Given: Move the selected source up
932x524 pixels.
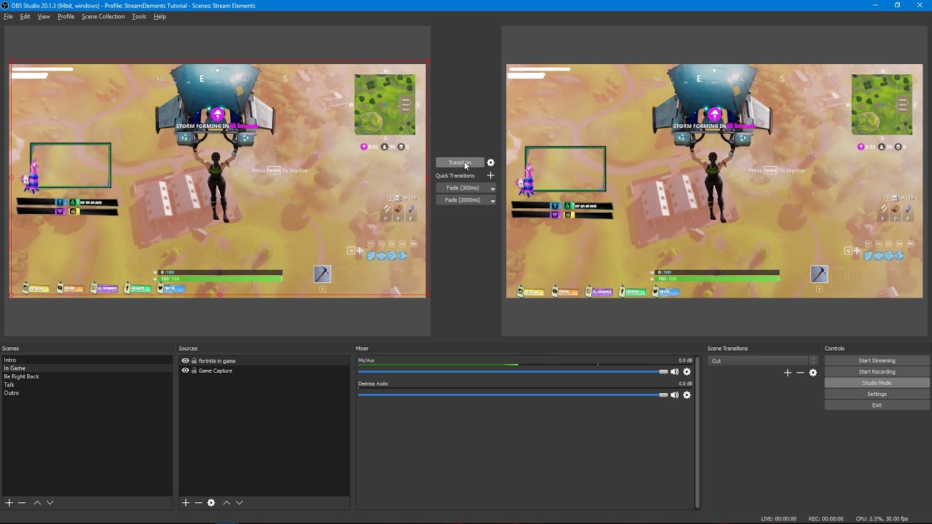Looking at the screenshot, I should tap(226, 502).
